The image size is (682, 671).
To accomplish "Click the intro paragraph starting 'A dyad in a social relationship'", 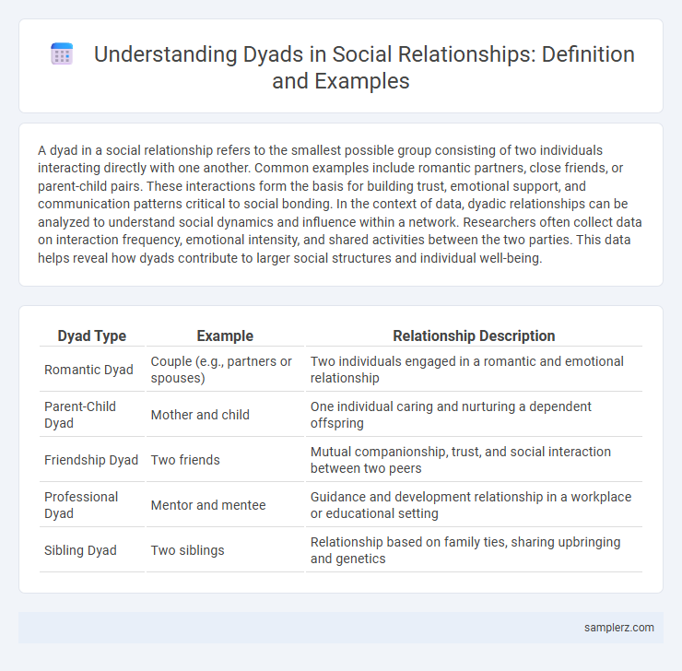I will coord(340,204).
